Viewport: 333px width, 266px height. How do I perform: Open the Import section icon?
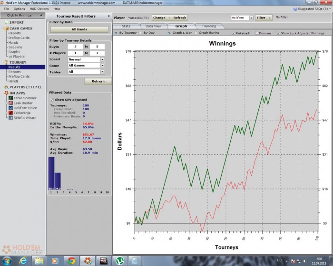click(x=6, y=22)
